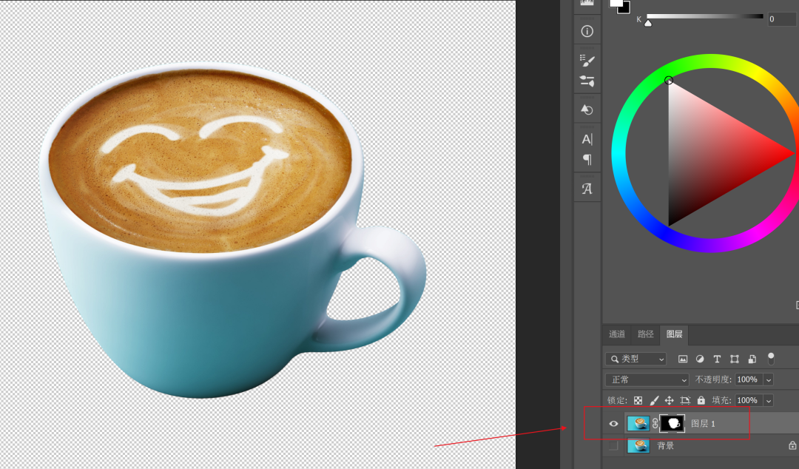Click the lock position icon

[670, 400]
